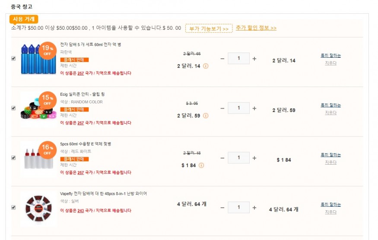378x240 pixels.
Task: Increase quantity of blue bottle set
Action: tap(254, 59)
